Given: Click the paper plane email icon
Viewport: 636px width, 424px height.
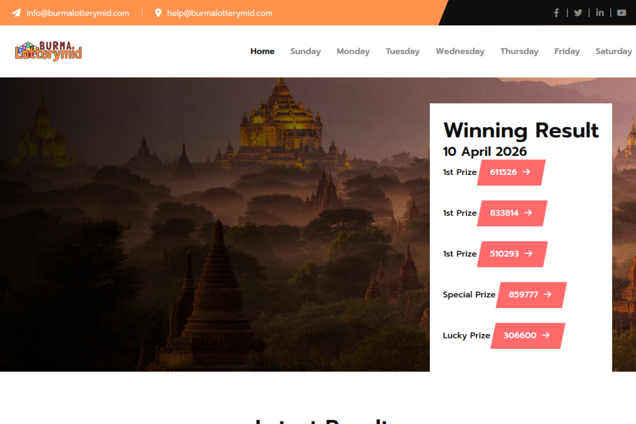Looking at the screenshot, I should click(16, 13).
